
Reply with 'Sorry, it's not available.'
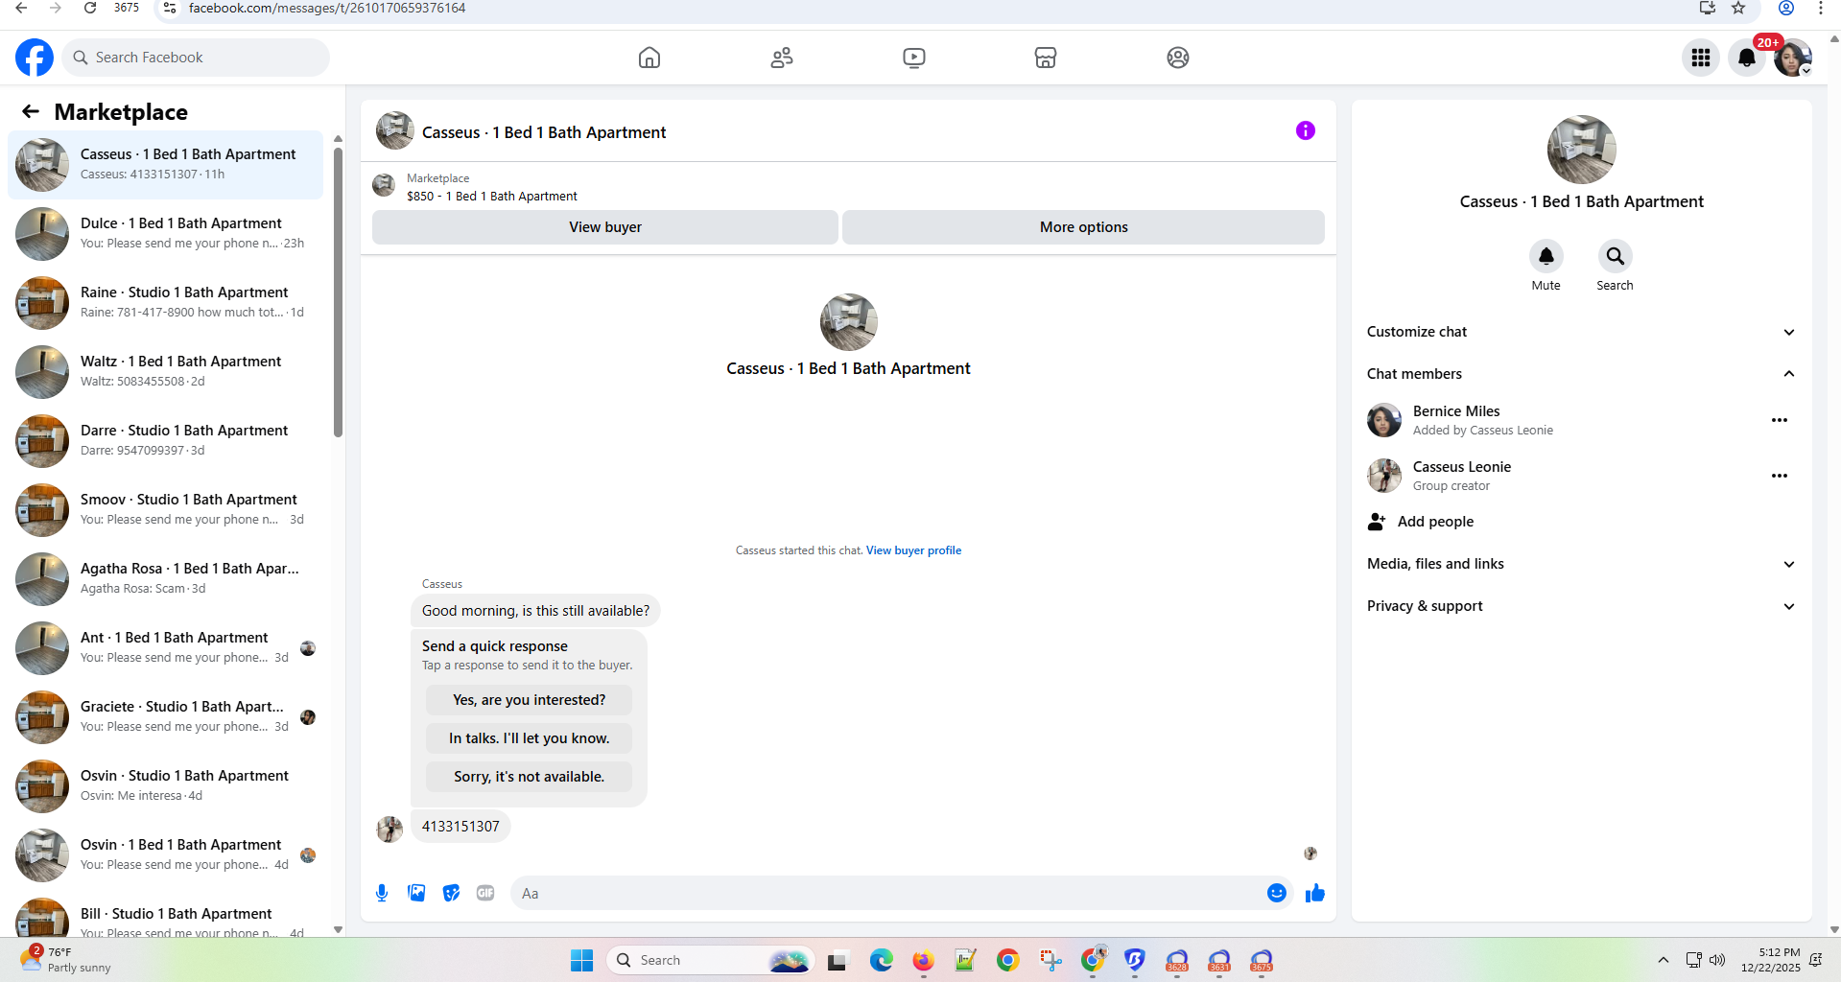(529, 777)
